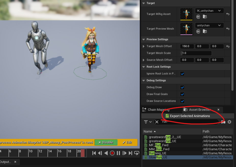236x167 pixels.
Task: Step back one frame
Action: click(100, 153)
